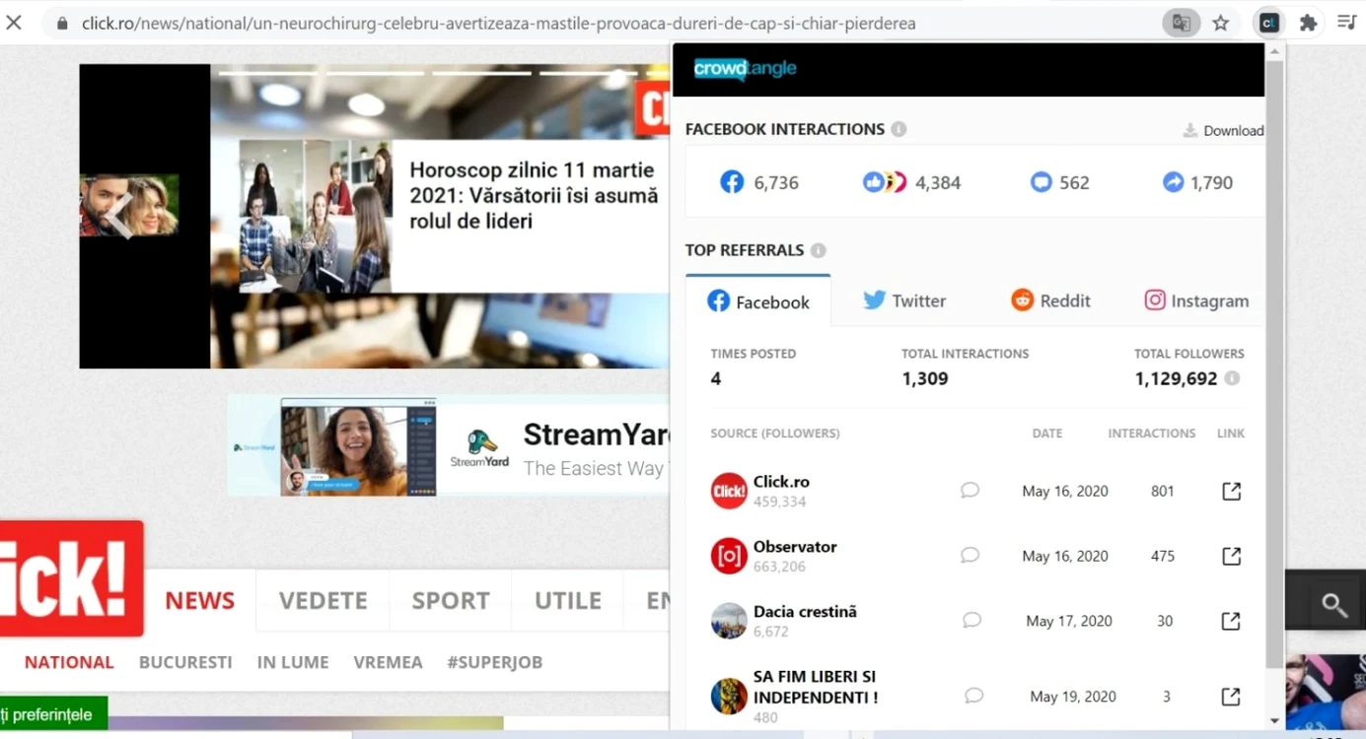1366x739 pixels.
Task: Click the CrowdTangle logo in panel header
Action: coord(746,69)
